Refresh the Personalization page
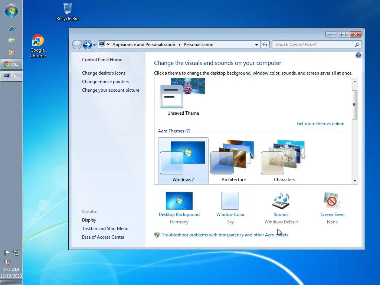 coord(265,45)
